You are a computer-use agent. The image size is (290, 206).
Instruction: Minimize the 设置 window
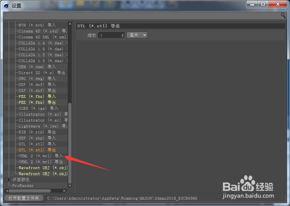pyautogui.click(x=252, y=4)
